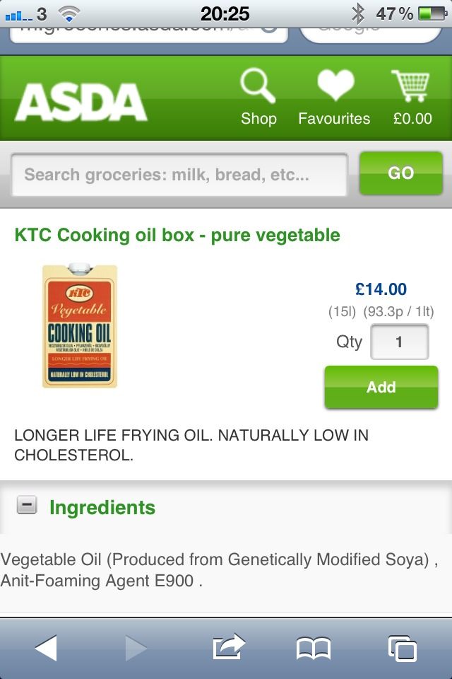Tap the clock in the status bar
The image size is (452, 679).
(x=225, y=14)
